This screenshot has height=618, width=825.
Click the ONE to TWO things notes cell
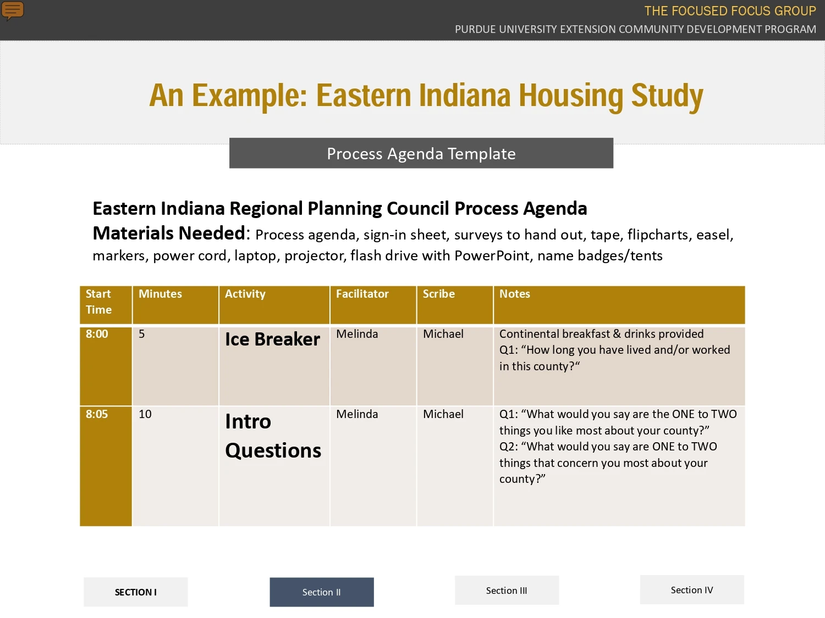619,466
